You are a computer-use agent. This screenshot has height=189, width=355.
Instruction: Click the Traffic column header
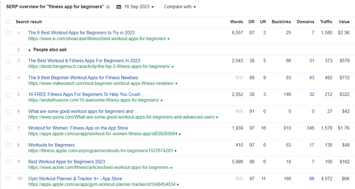(x=326, y=22)
